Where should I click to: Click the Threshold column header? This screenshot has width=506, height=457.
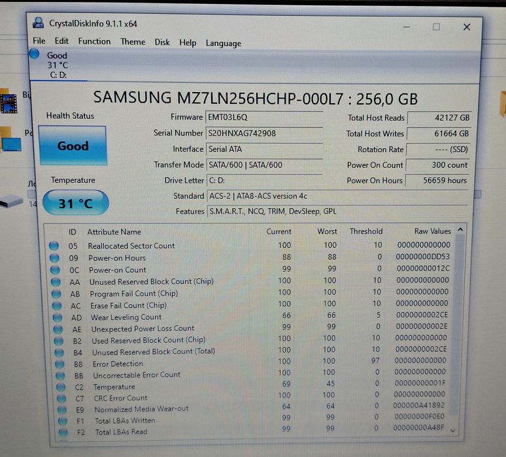[x=366, y=231]
